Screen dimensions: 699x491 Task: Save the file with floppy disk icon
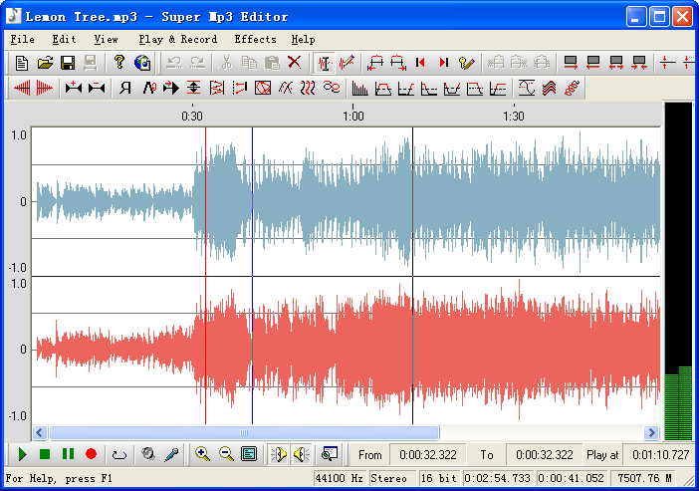point(68,63)
